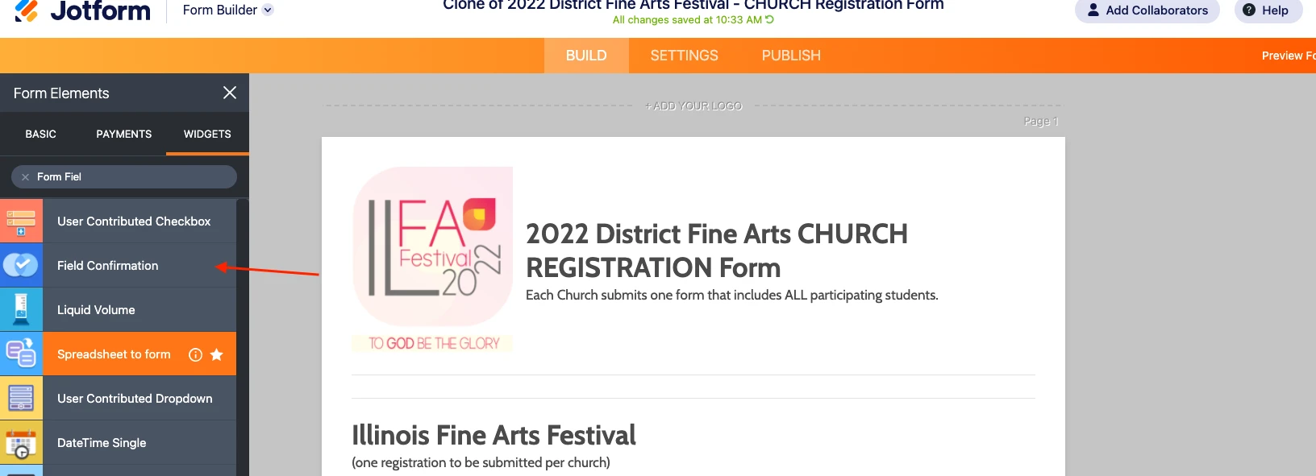Clear the widget search text
The width and height of the screenshot is (1316, 476).
click(25, 177)
